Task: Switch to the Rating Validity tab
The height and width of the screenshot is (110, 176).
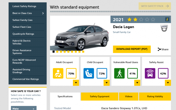Action: 155,96
